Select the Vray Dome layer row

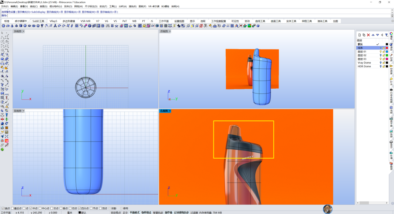[373, 63]
